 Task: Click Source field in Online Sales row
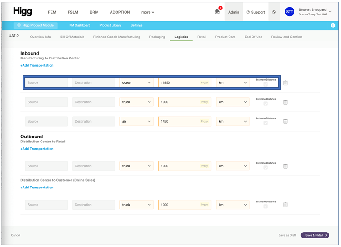47,205
